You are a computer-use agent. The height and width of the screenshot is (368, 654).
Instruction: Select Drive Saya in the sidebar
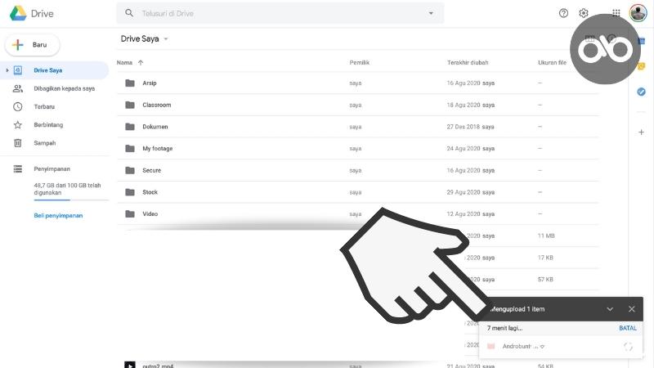pos(54,70)
